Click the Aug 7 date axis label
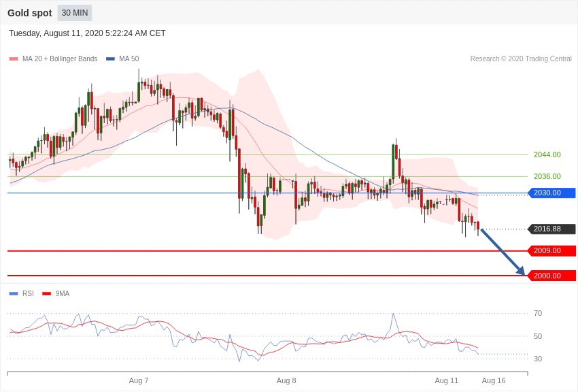 point(139,380)
